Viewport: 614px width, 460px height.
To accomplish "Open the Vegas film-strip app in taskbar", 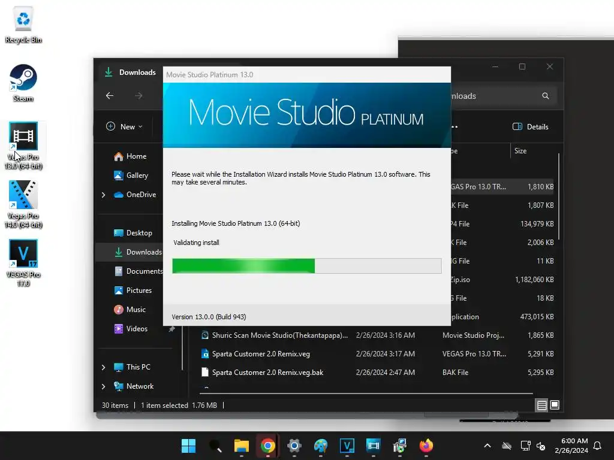I will (373, 446).
